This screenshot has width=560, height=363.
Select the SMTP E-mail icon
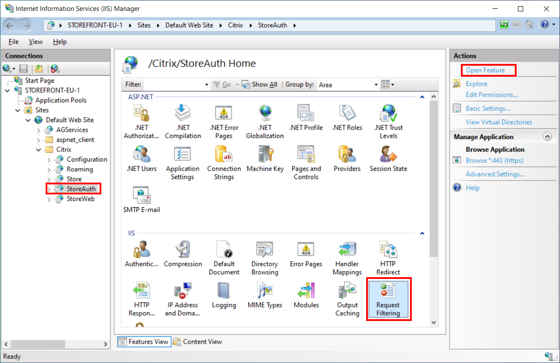142,200
